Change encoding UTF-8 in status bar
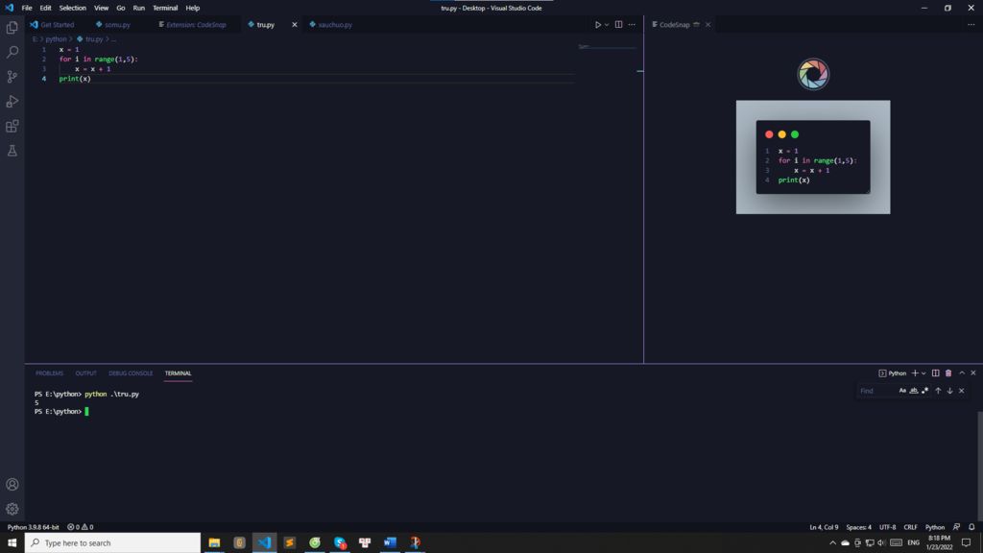This screenshot has width=983, height=553. coord(887,527)
